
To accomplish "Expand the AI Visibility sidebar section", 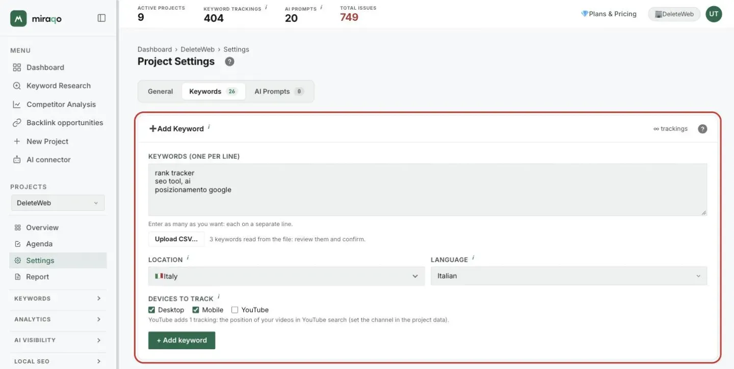I will click(x=58, y=340).
